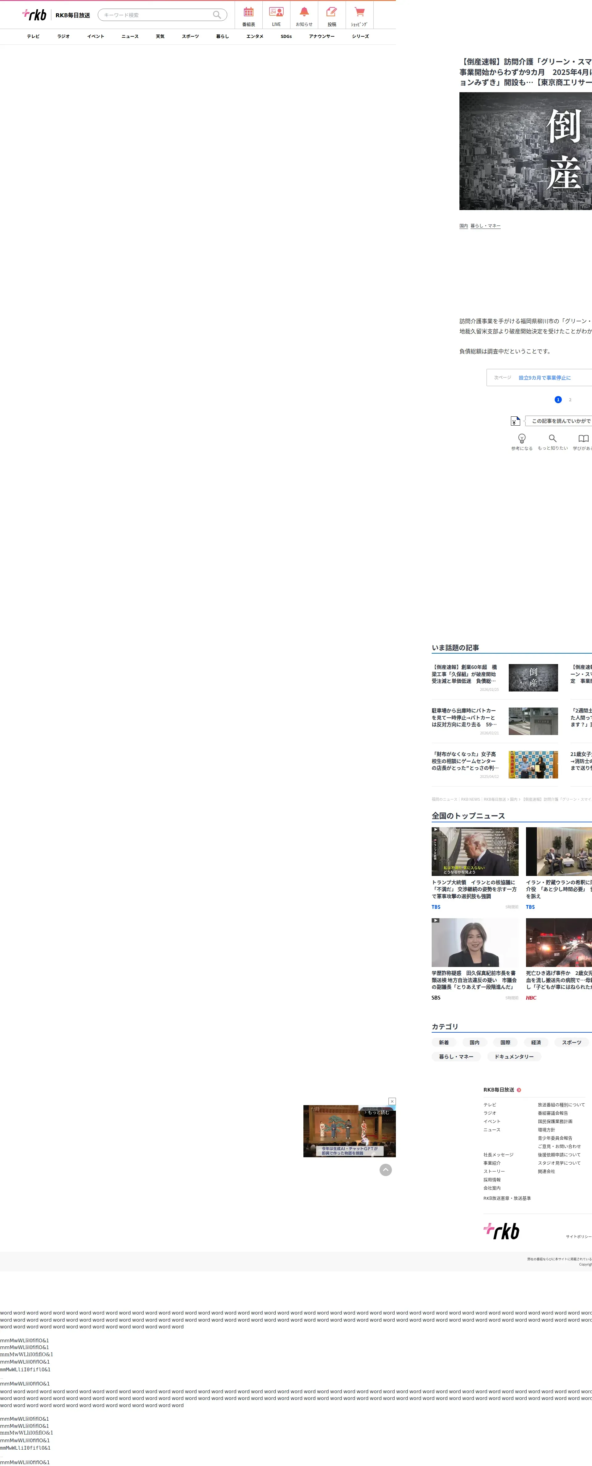Expand the もっと読む overlay on the ad
The height and width of the screenshot is (1466, 592).
(376, 1113)
